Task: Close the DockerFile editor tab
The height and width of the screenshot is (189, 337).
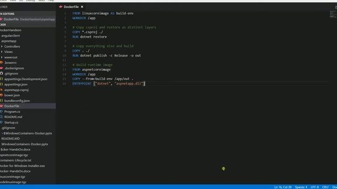Action: click(x=82, y=7)
